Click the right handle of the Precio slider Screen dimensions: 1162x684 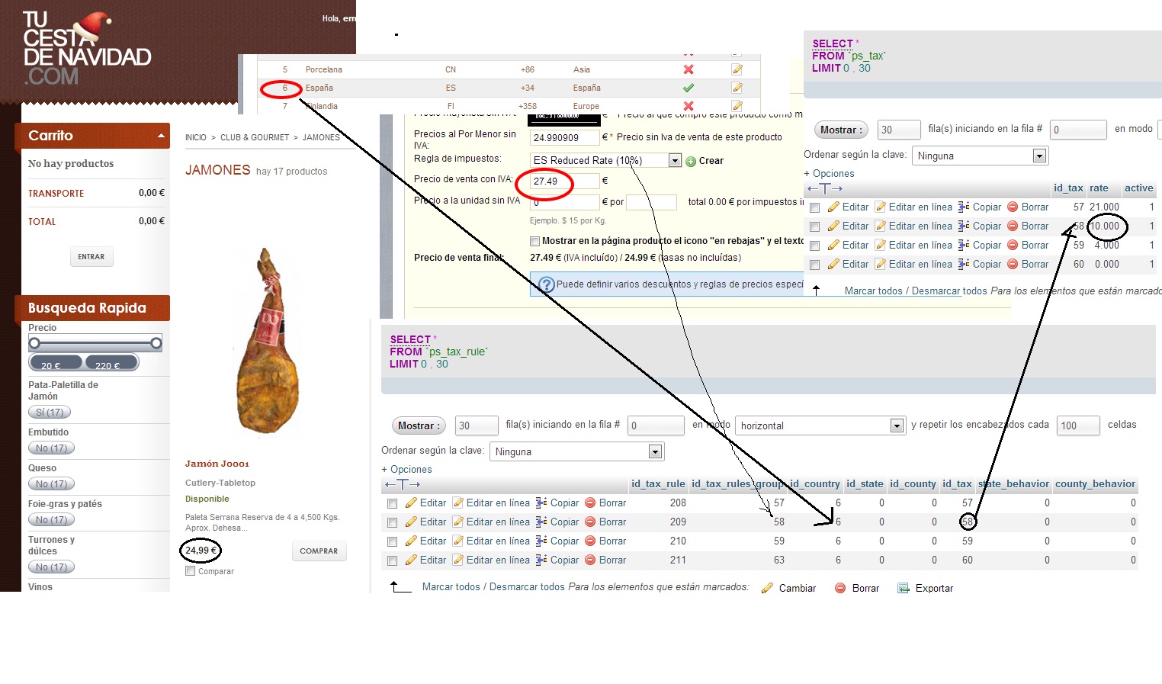pyautogui.click(x=156, y=343)
